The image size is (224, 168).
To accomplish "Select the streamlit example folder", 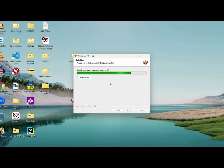I will coord(16,101).
